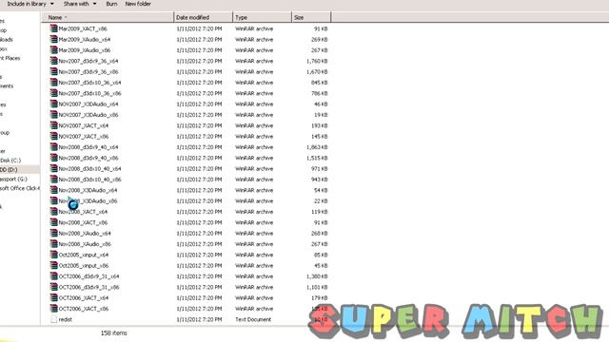The height and width of the screenshot is (342, 609).
Task: Select the text document icon for redist
Action: coord(53,319)
